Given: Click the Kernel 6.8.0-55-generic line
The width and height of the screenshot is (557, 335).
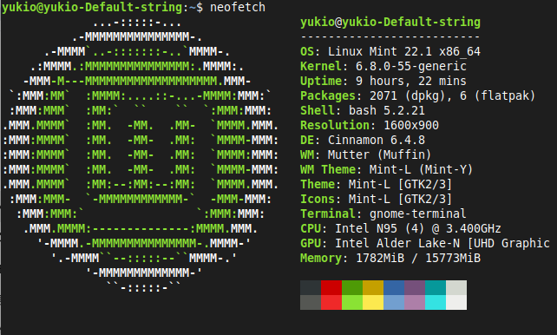Looking at the screenshot, I should (x=383, y=67).
